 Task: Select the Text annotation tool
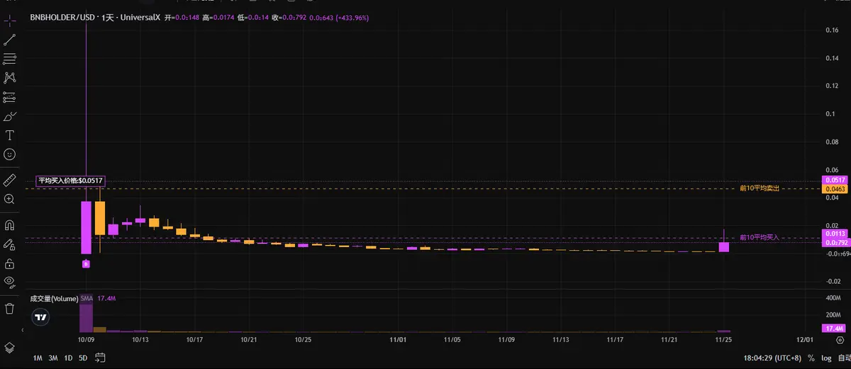(10, 135)
